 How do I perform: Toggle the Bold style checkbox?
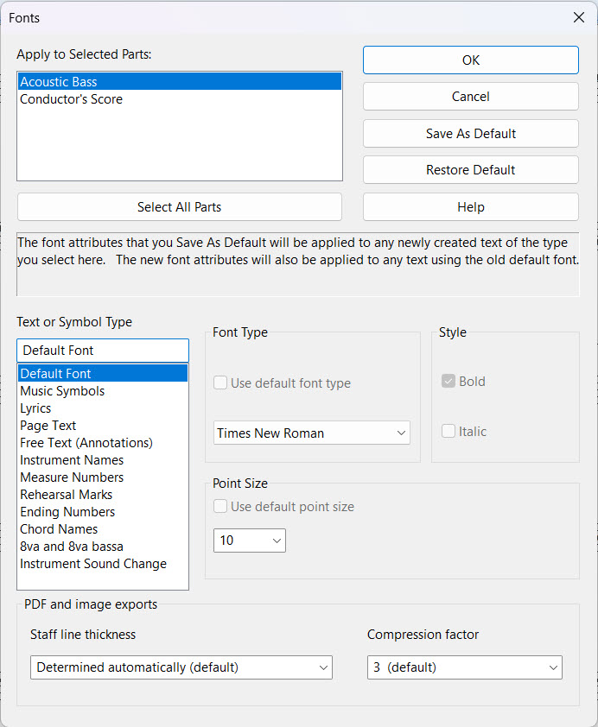pos(448,382)
